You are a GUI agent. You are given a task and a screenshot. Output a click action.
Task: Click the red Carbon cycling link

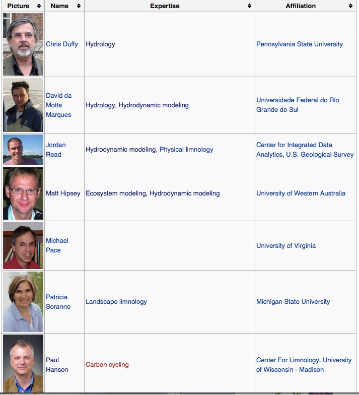(107, 365)
